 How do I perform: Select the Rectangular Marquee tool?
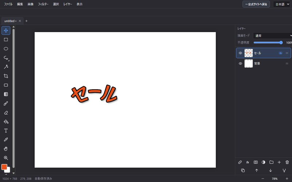pyautogui.click(x=6, y=40)
